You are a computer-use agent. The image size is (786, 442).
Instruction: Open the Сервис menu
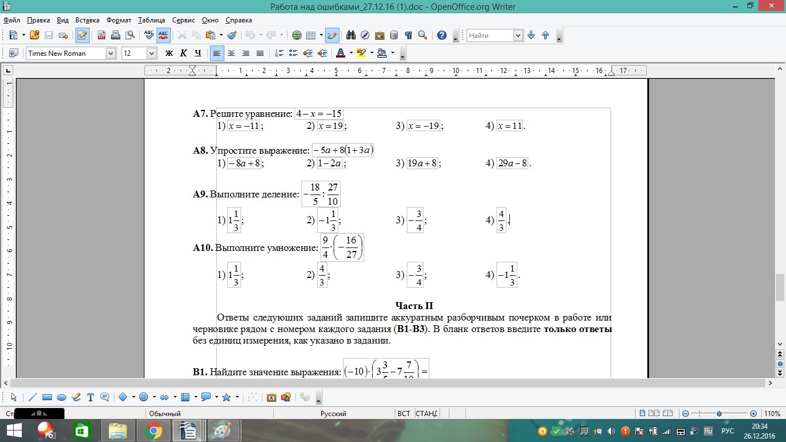coord(184,20)
